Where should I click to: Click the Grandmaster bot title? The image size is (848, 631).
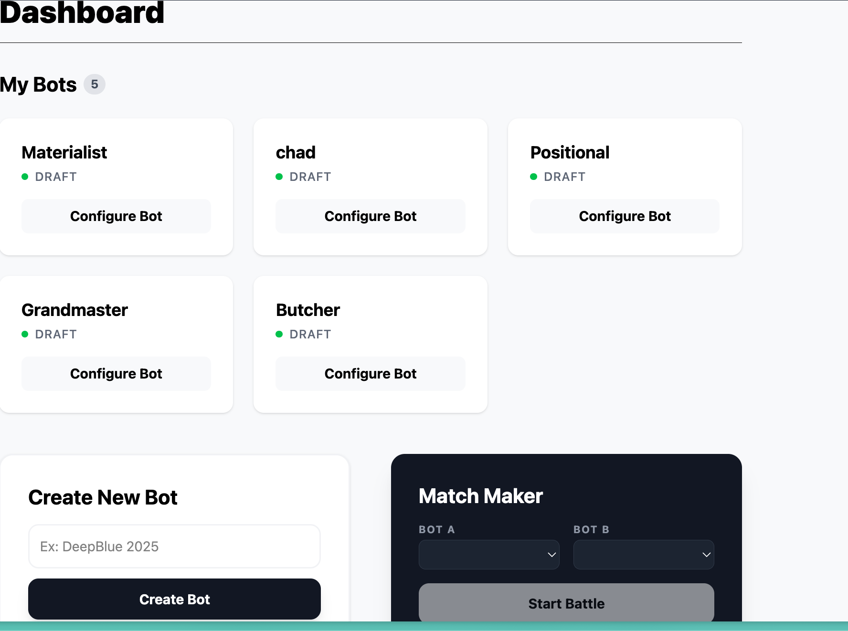[75, 310]
